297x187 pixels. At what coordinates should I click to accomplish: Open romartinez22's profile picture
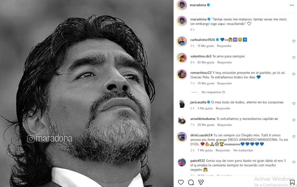(182, 74)
